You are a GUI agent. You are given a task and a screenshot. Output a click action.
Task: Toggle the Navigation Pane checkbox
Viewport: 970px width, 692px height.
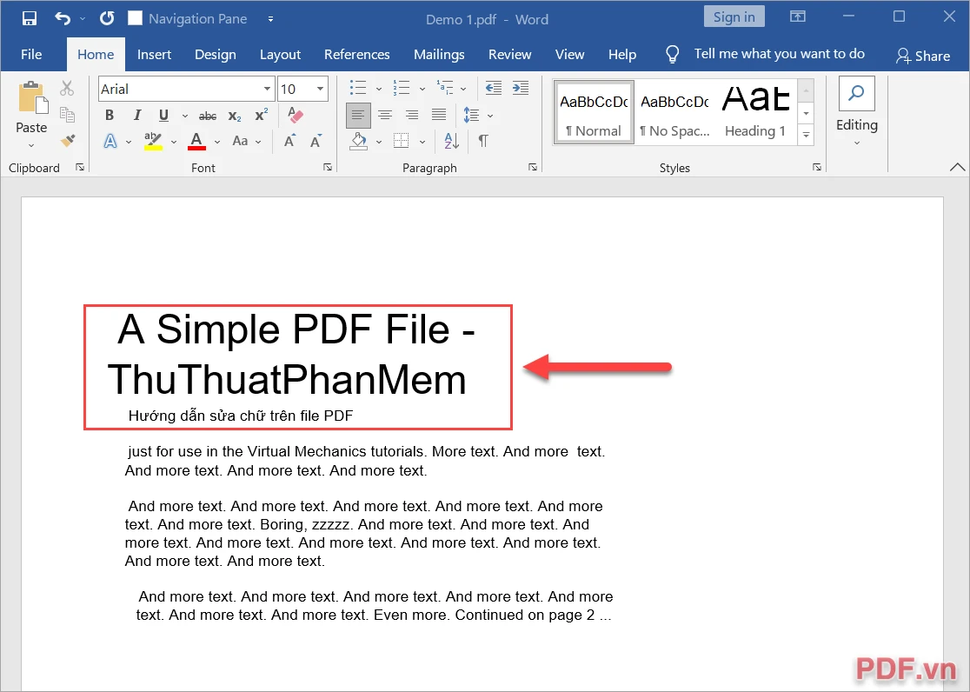[135, 18]
